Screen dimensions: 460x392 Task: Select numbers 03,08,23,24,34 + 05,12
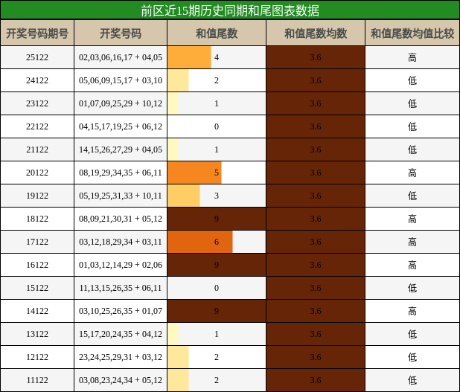121,380
